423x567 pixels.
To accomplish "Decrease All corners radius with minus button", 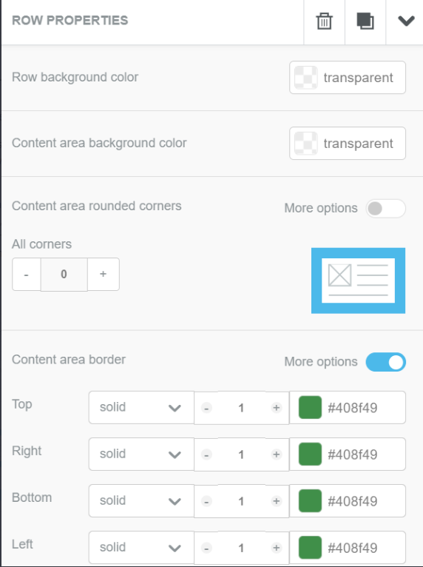I will tap(27, 274).
